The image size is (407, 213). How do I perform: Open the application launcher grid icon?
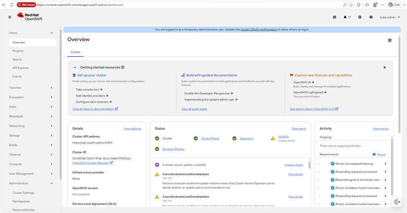pos(334,17)
